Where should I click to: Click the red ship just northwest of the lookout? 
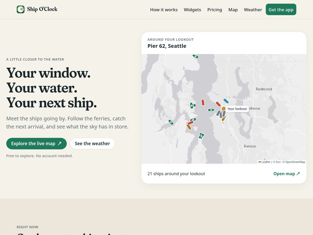[218, 104]
